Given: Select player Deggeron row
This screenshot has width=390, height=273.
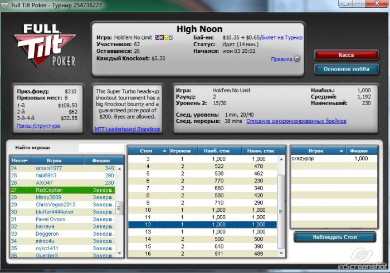Looking at the screenshot, I should 62,234.
